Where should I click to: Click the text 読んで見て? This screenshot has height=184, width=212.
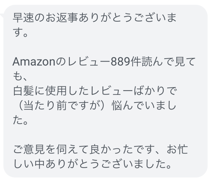(169, 62)
